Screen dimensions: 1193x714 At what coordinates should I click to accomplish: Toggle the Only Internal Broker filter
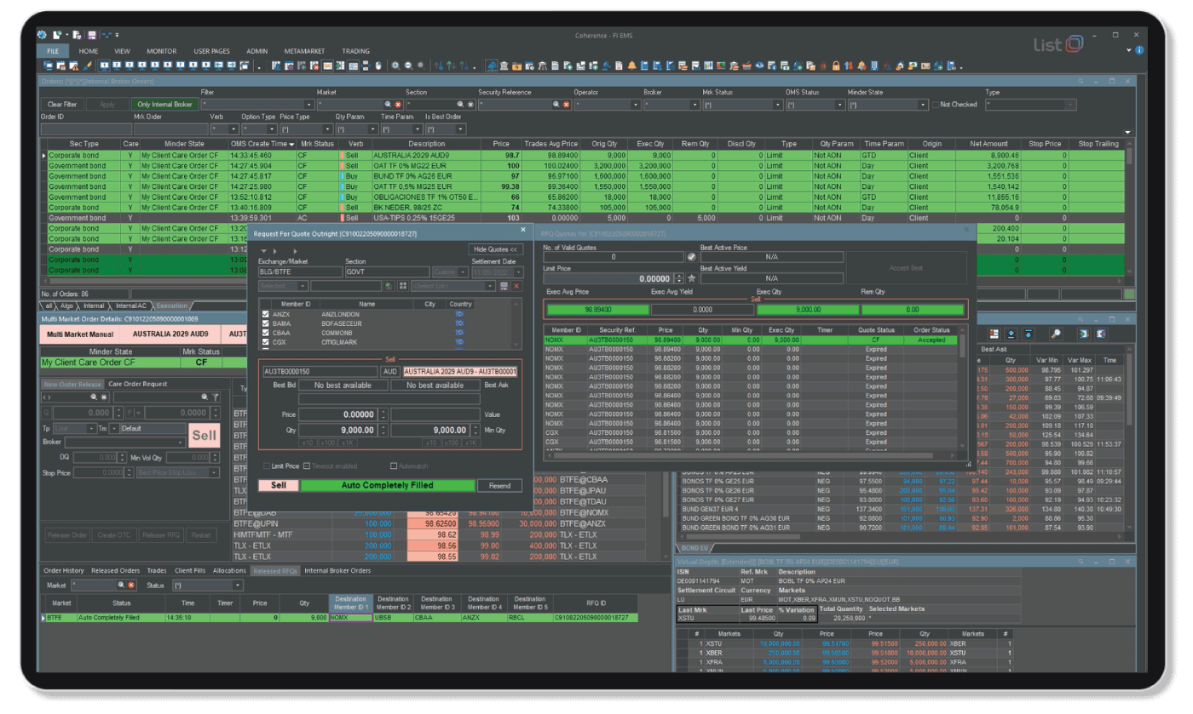point(164,105)
